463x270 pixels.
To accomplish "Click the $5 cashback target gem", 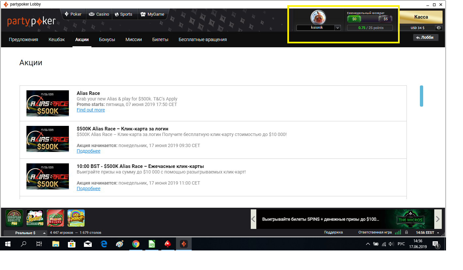I will click(386, 19).
